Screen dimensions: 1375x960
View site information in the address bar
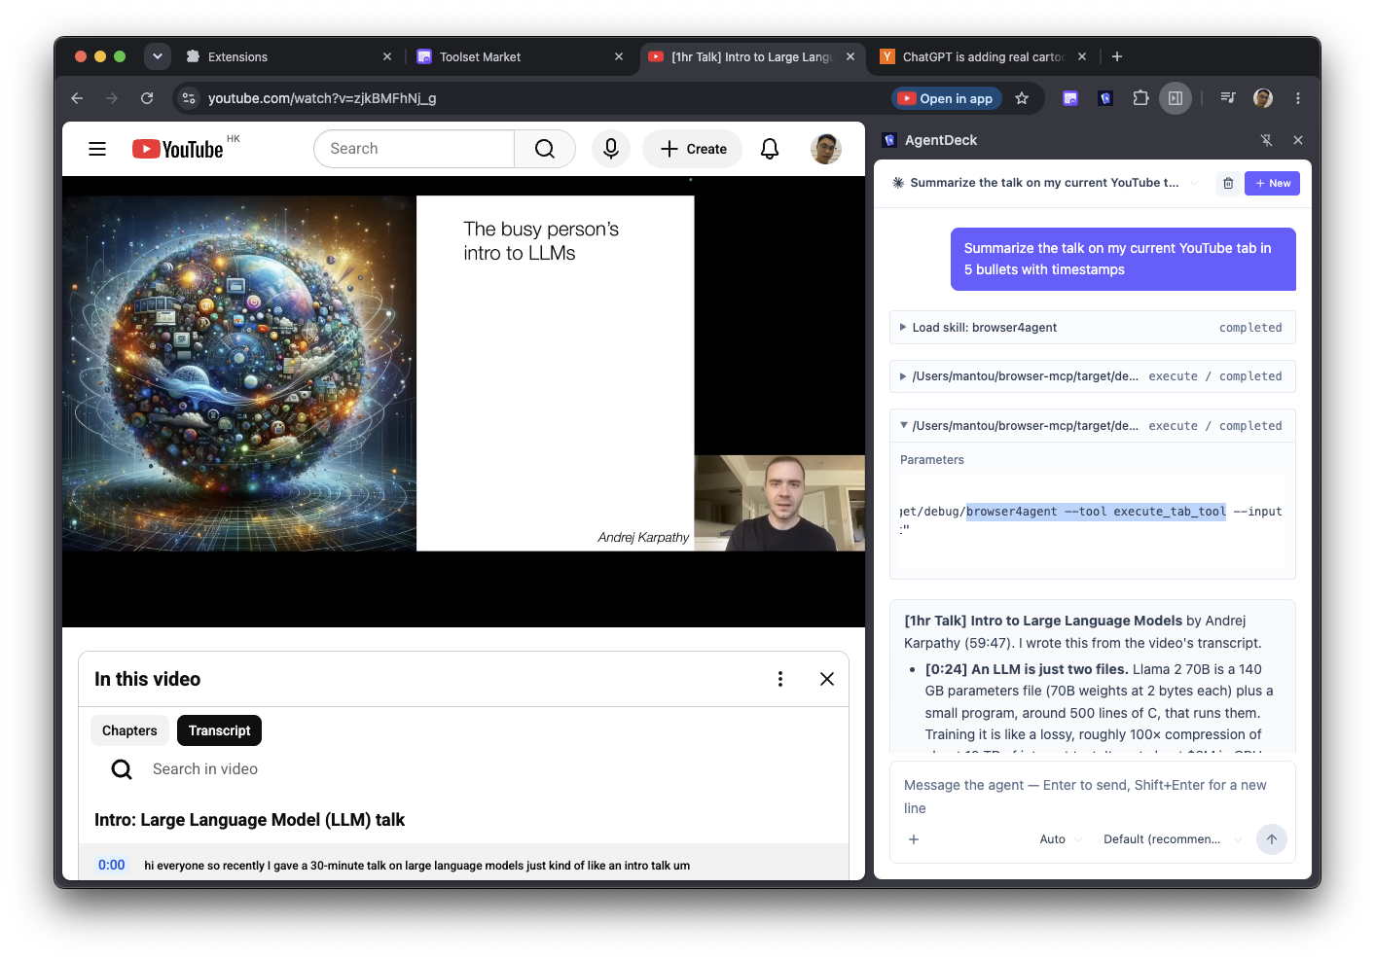(189, 98)
